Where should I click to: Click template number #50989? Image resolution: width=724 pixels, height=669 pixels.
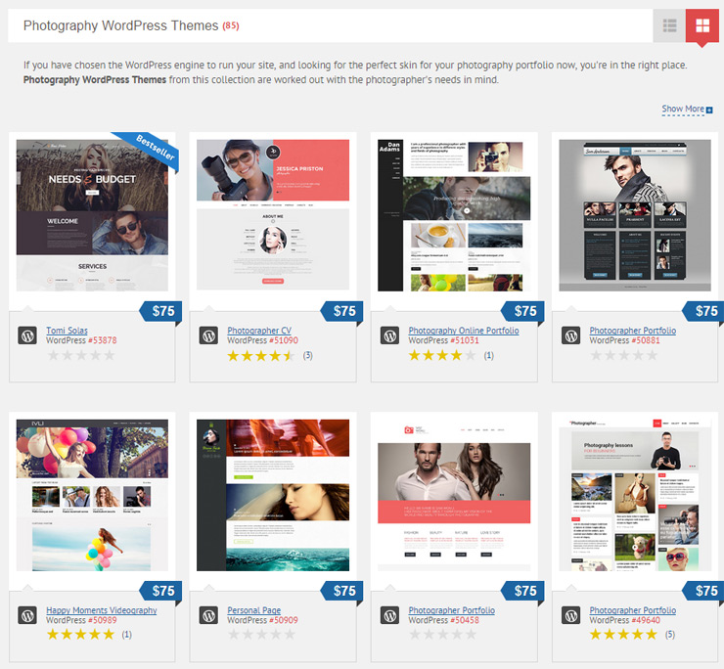(102, 620)
